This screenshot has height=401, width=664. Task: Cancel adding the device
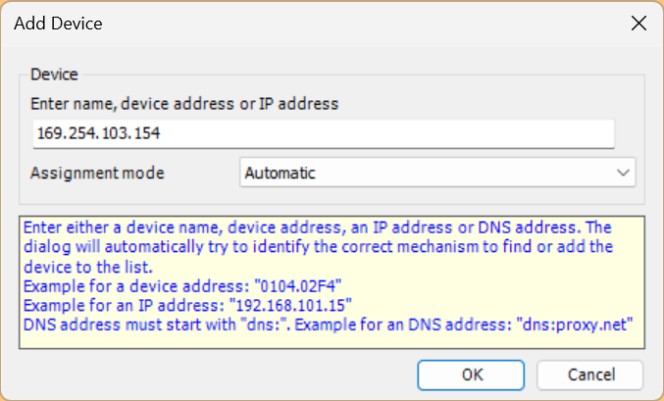(590, 375)
